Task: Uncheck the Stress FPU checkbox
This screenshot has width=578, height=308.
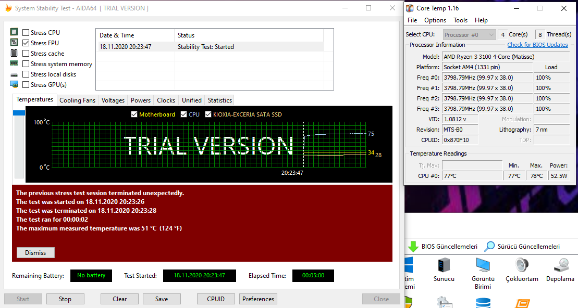Action: [26, 43]
